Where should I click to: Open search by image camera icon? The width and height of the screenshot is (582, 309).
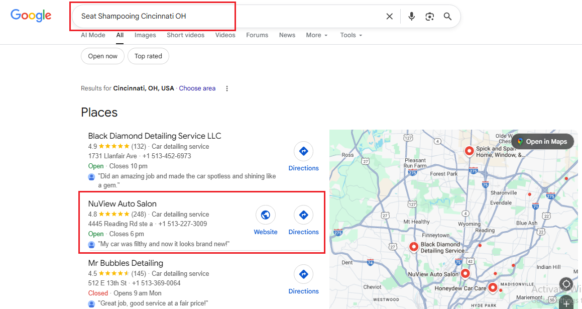[429, 17]
